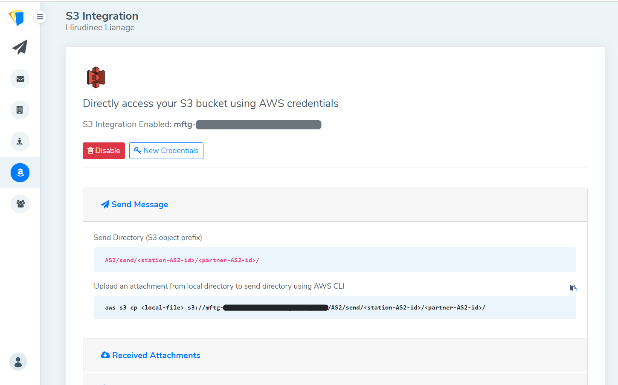Open the partners person sidebar icon

20,142
